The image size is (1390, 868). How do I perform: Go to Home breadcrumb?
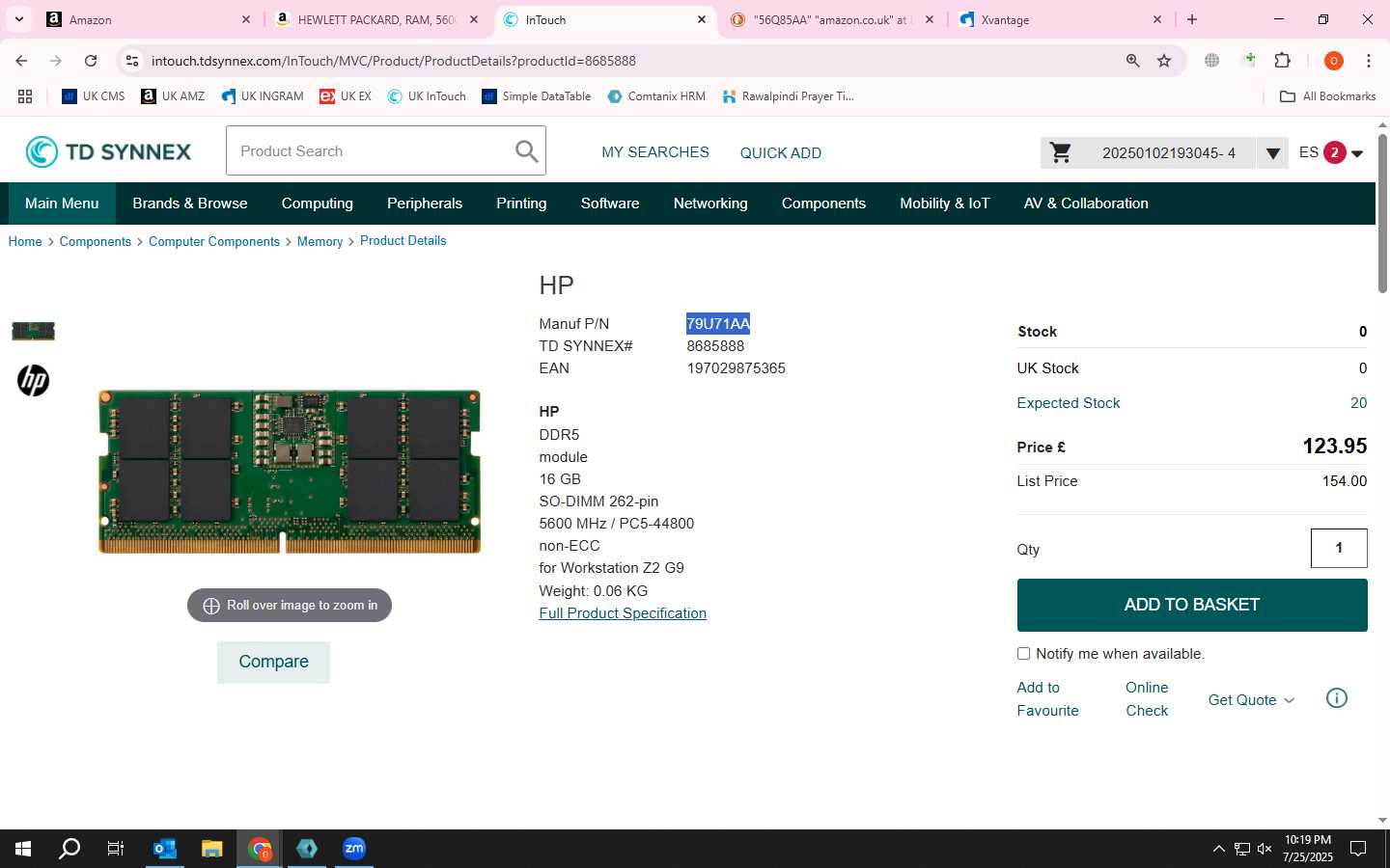25,242
